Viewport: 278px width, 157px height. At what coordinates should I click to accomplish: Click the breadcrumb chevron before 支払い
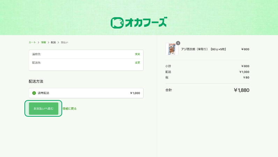tap(58, 42)
